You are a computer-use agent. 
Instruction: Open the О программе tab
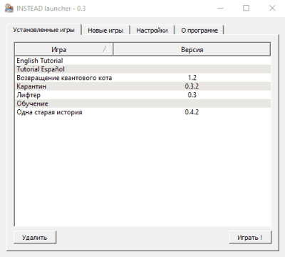coord(199,31)
